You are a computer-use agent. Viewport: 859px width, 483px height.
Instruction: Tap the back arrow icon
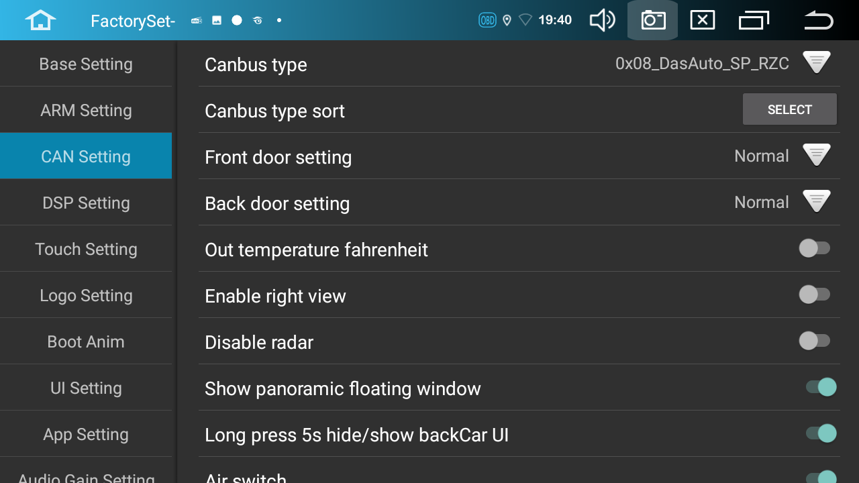point(819,20)
